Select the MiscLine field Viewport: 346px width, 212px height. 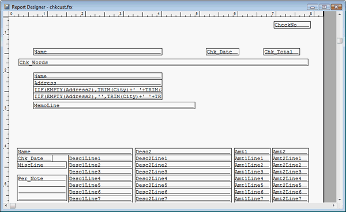42,165
